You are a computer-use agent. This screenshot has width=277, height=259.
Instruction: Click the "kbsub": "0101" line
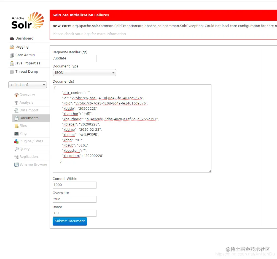[x=76, y=145]
